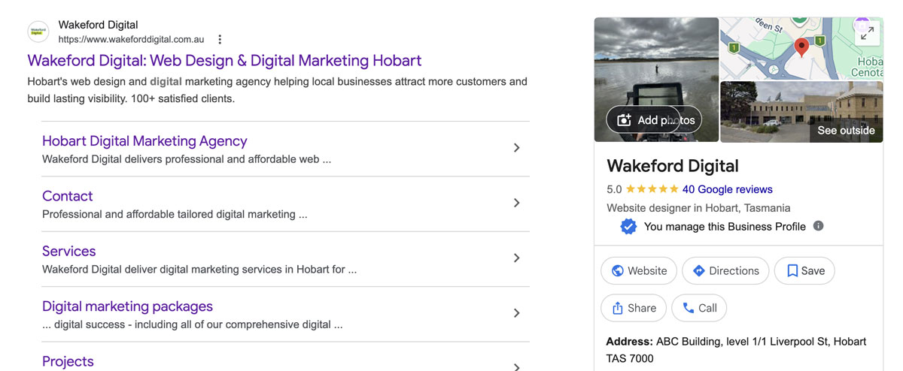This screenshot has height=371, width=903.
Task: Click the wakeforddigital.com.au URL text
Action: tap(132, 39)
